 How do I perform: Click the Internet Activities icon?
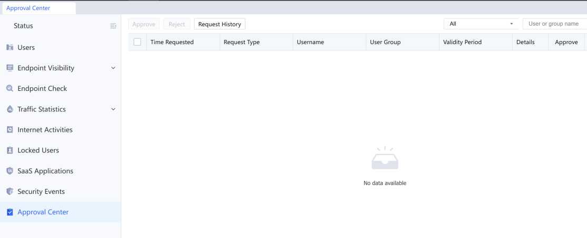pyautogui.click(x=9, y=130)
